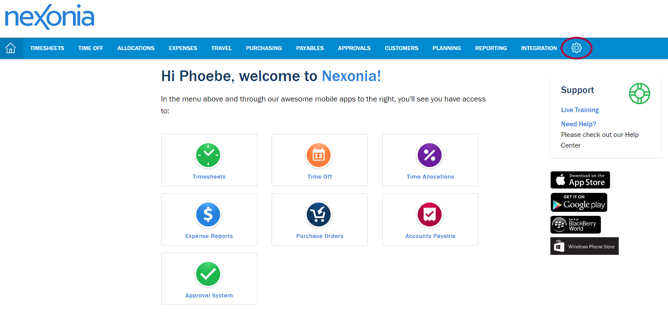Open the green Approval System checkmark icon

[208, 274]
